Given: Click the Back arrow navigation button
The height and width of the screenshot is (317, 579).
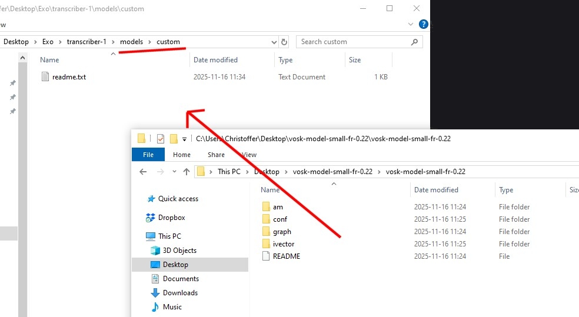Looking at the screenshot, I should [x=143, y=172].
